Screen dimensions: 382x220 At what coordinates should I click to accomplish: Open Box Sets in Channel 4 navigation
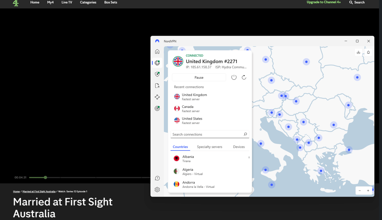coord(111,3)
